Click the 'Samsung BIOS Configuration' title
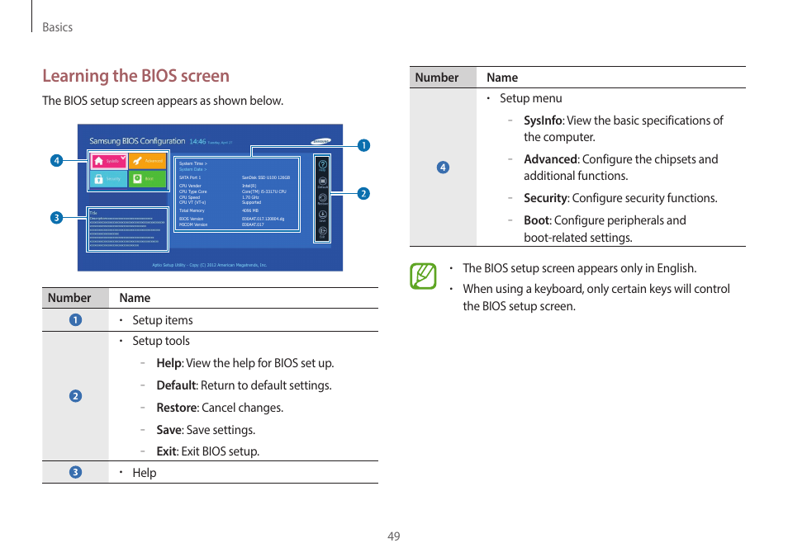The height and width of the screenshot is (557, 788). coord(137,141)
